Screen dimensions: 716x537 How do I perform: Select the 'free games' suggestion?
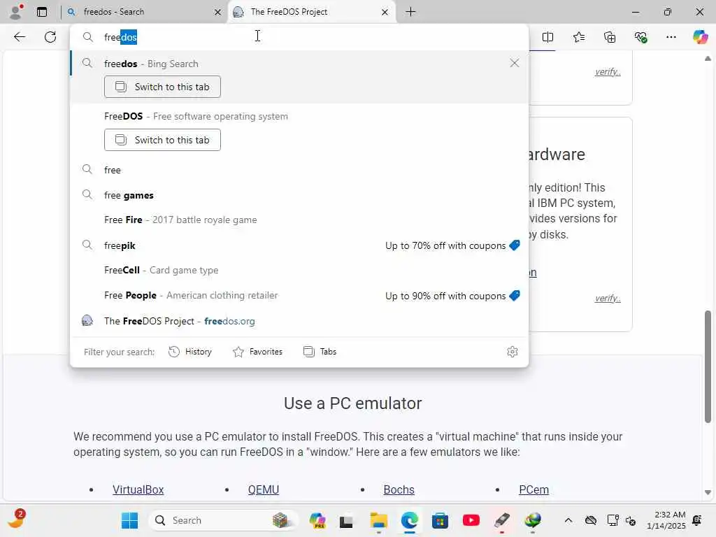[x=299, y=196]
